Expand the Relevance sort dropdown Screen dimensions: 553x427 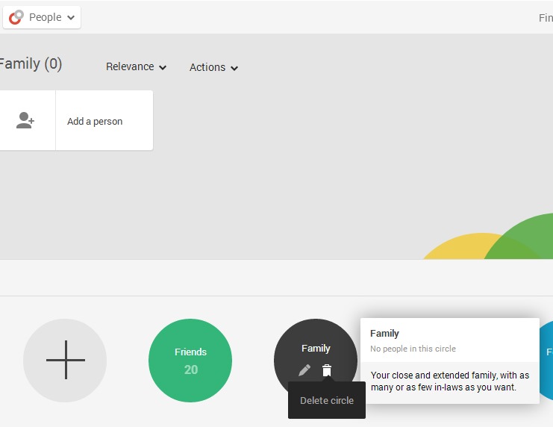coord(136,67)
